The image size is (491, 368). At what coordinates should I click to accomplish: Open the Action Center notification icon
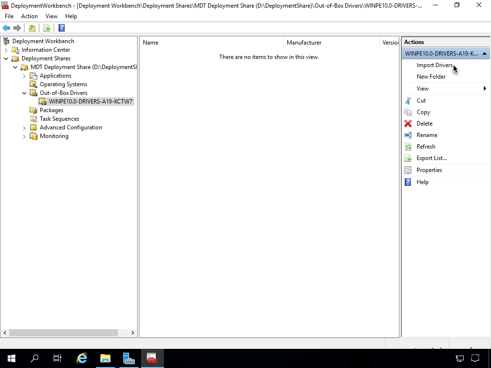[x=475, y=358]
